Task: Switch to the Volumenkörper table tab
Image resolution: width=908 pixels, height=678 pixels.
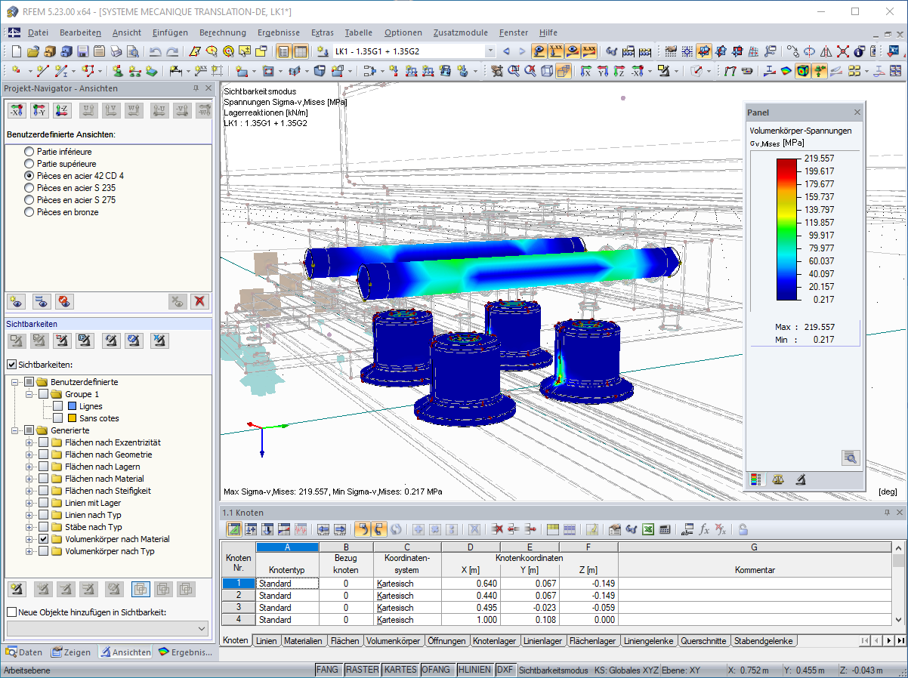Action: (x=393, y=641)
